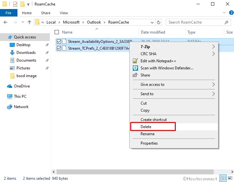Screen dimensions: 234x182
Task: Select the Stream_TCPrefs file icon
Action: pyautogui.click(x=64, y=48)
